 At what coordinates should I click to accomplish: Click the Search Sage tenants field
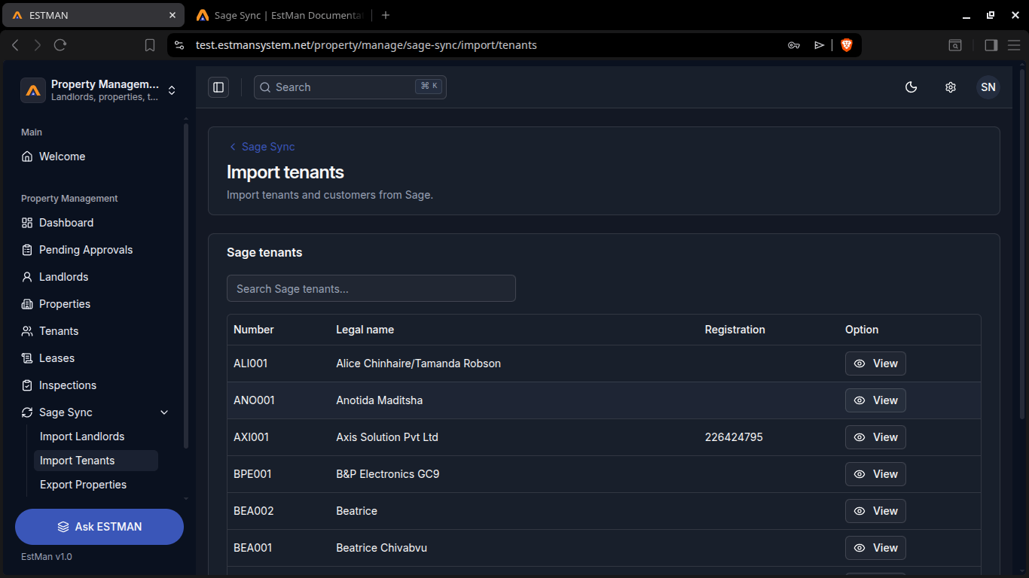point(371,288)
